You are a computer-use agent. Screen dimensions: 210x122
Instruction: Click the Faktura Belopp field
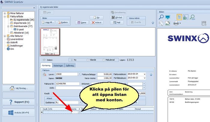[x=105, y=74]
